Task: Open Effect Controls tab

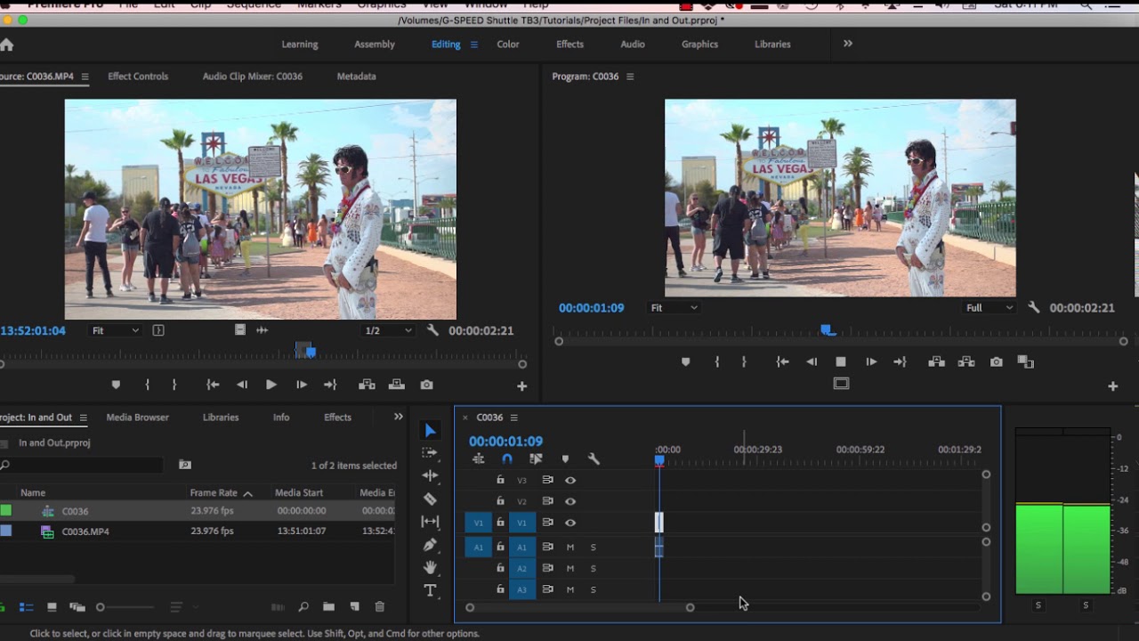Action: (x=138, y=77)
